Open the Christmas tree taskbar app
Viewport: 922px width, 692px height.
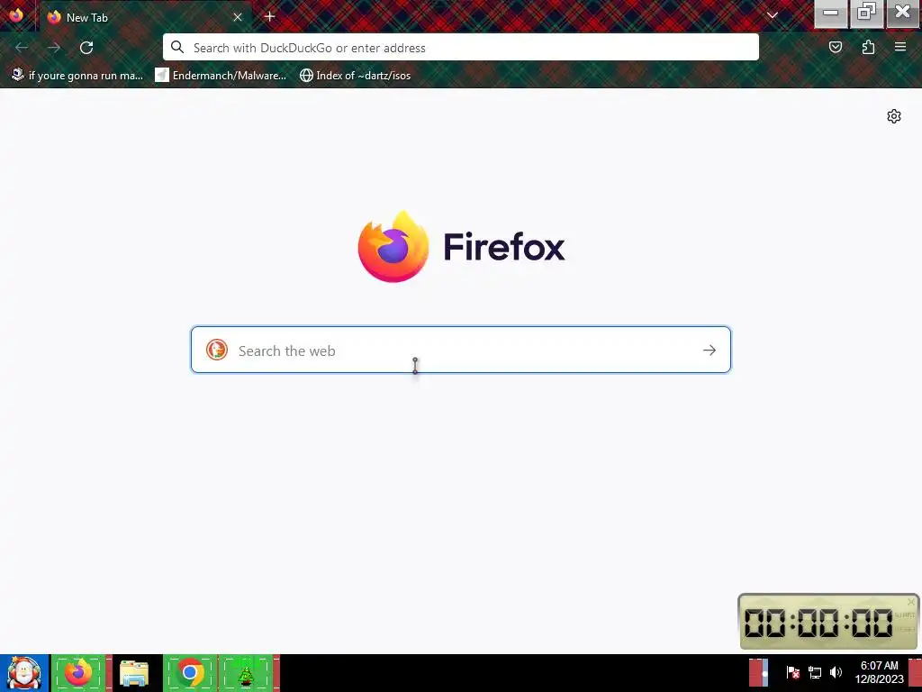tap(247, 673)
